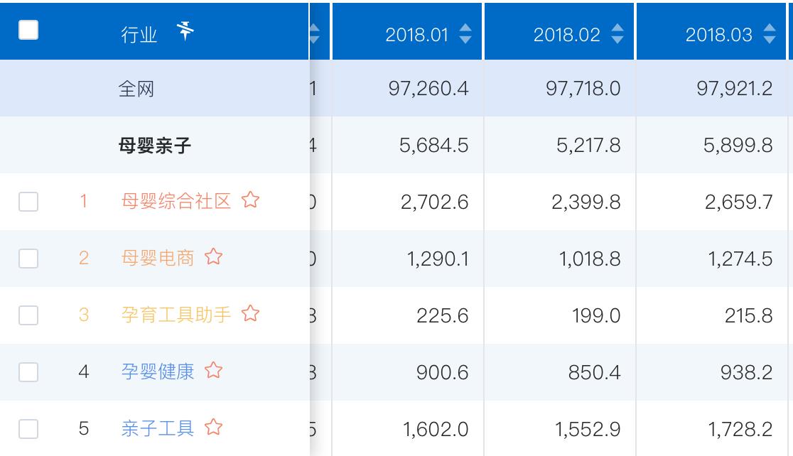Image resolution: width=793 pixels, height=456 pixels.
Task: Click the 行业 column header label
Action: pos(139,34)
